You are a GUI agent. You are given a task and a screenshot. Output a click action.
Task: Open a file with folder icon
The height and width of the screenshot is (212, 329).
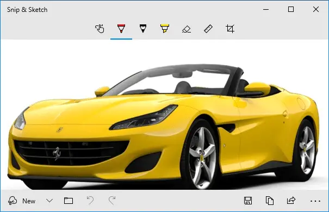(x=69, y=201)
